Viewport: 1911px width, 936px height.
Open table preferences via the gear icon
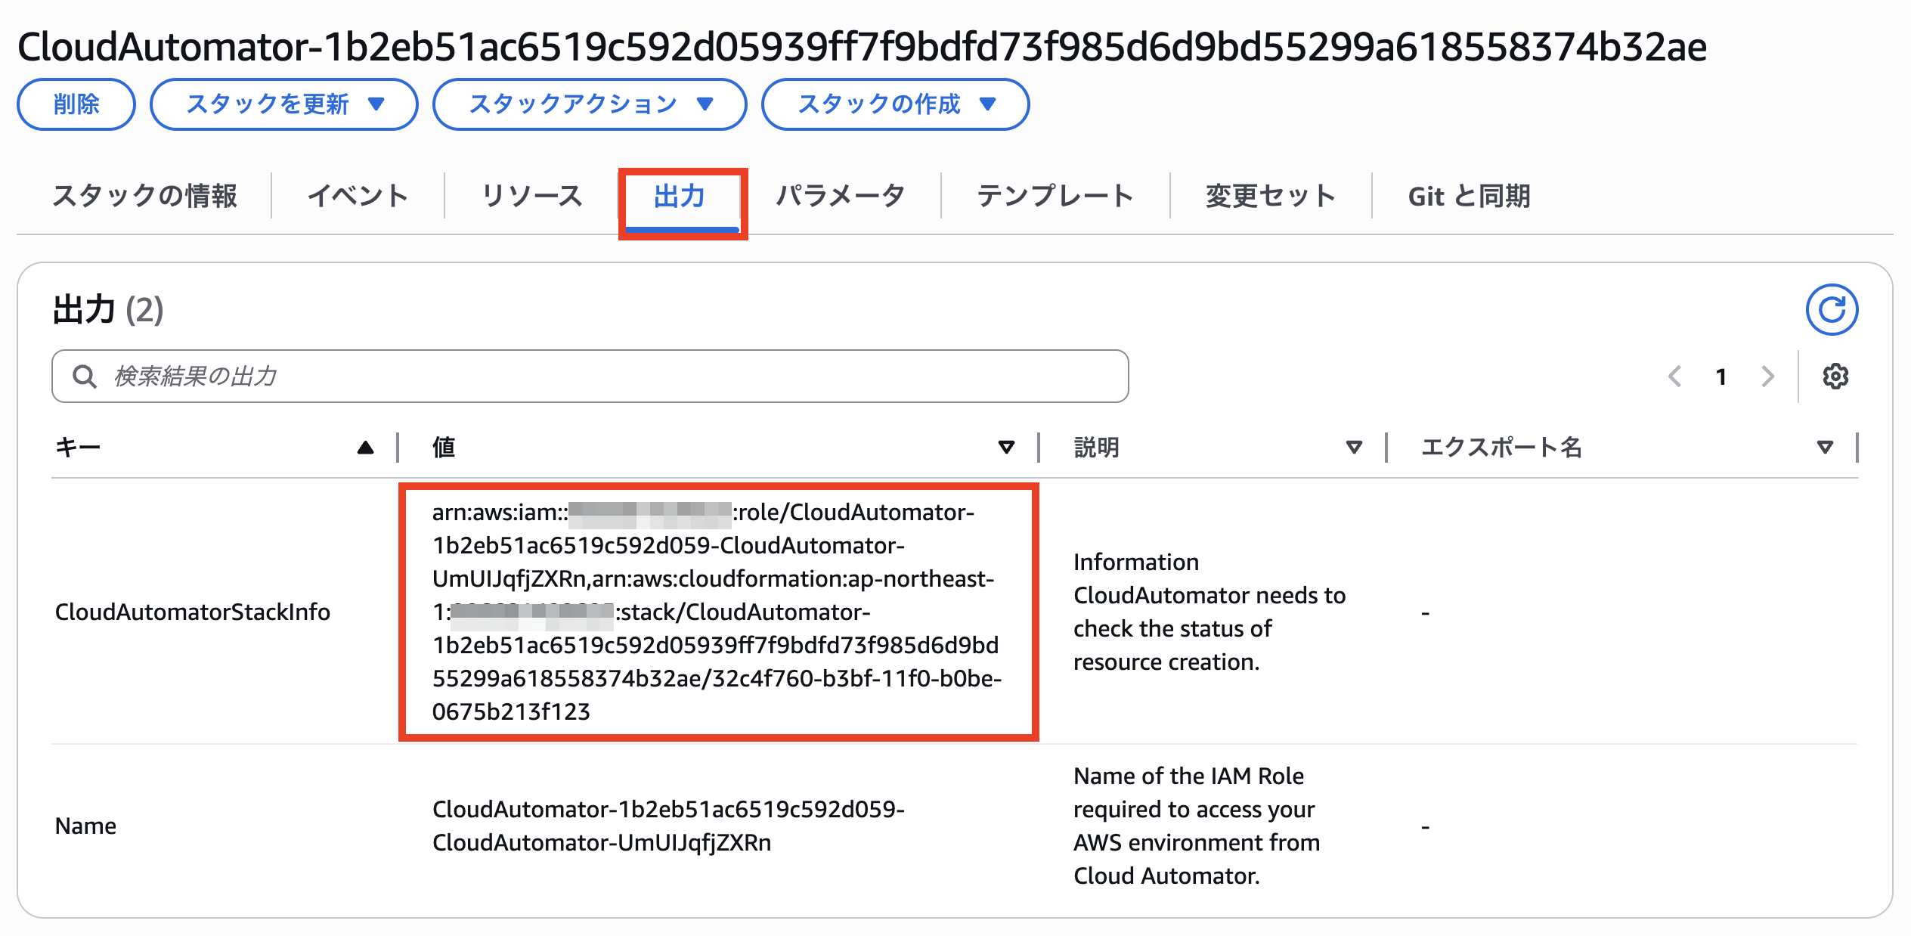coord(1835,376)
